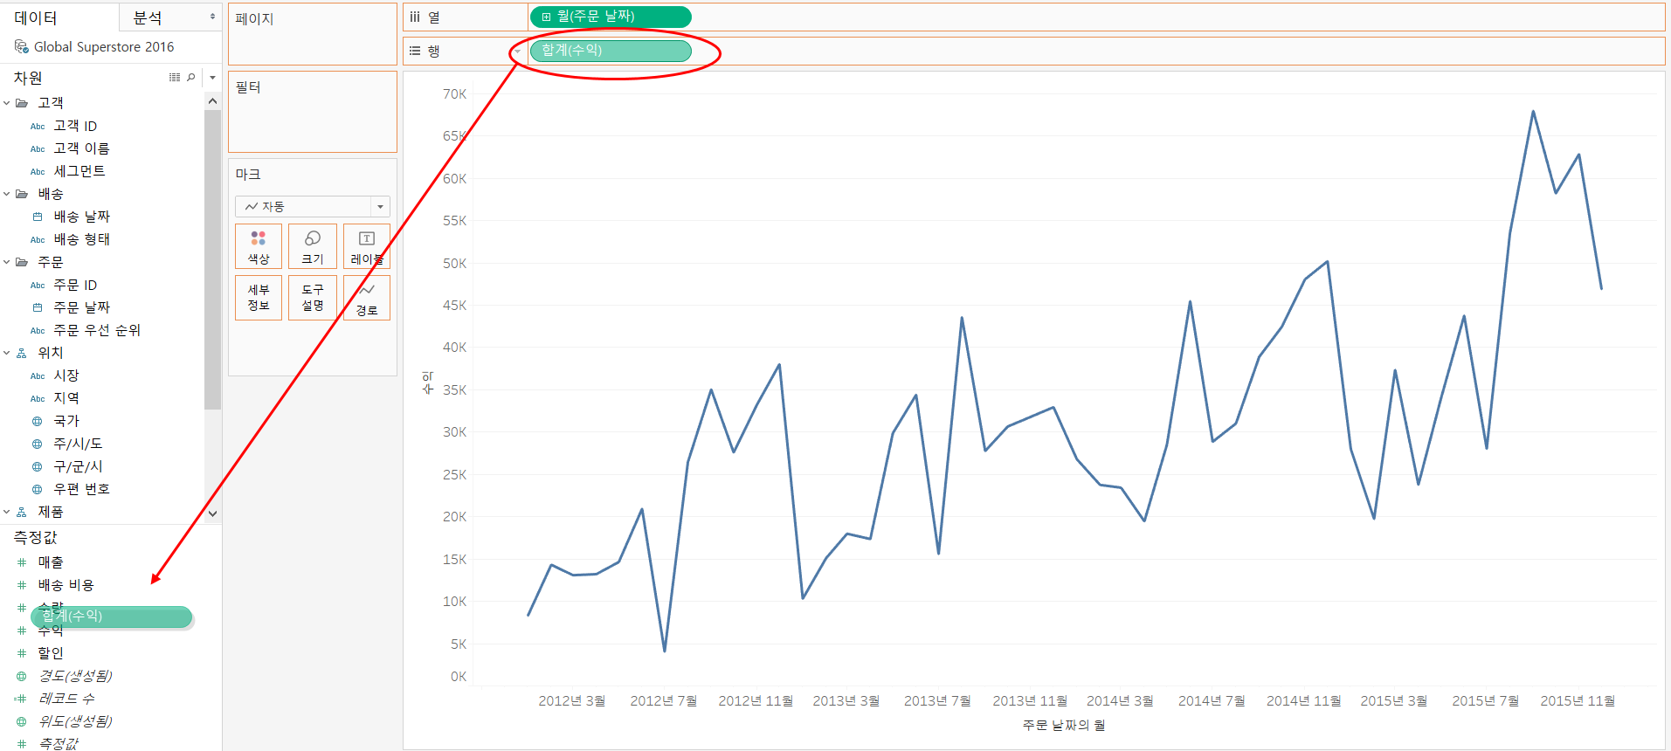This screenshot has width=1671, height=751.
Task: Switch to the 분석 tab
Action: point(148,17)
